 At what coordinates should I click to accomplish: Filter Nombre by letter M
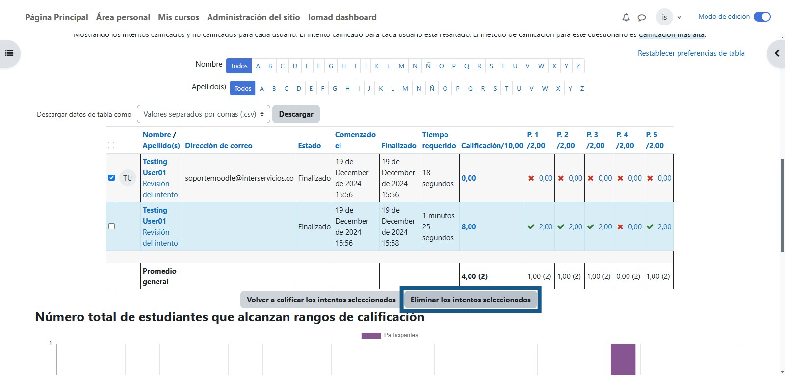401,66
